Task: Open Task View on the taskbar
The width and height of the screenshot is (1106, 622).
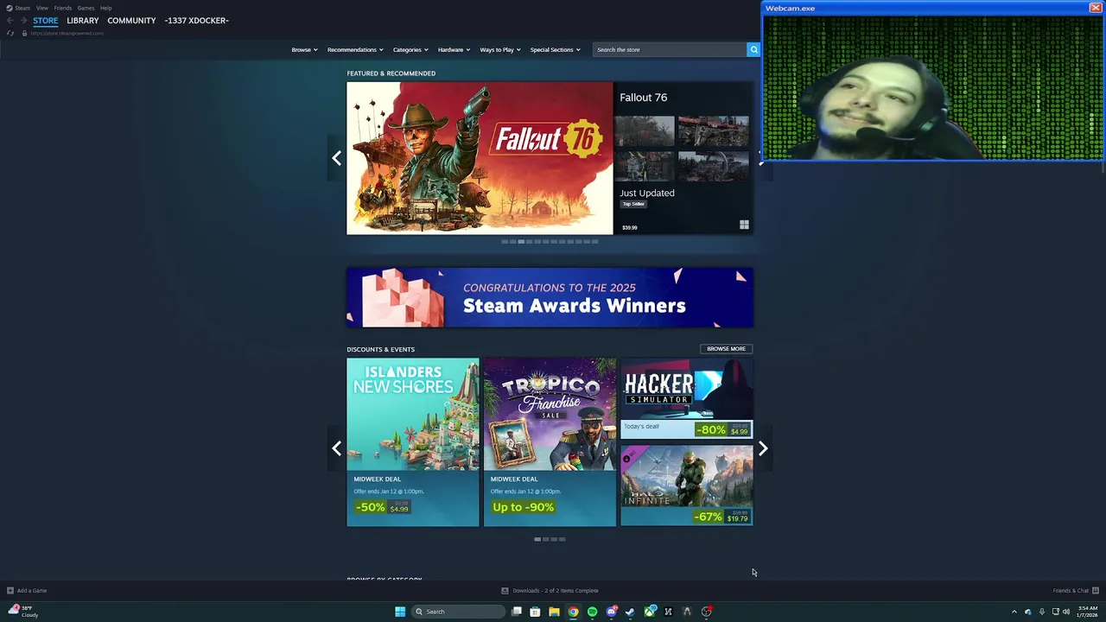Action: coord(517,612)
